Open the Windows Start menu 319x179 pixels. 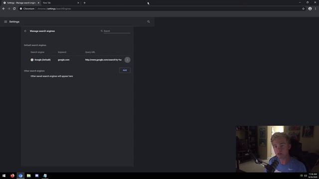[4, 176]
